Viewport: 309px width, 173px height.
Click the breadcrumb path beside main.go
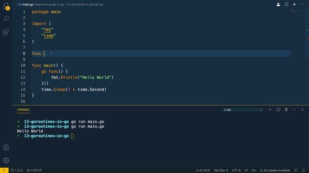coord(69,4)
